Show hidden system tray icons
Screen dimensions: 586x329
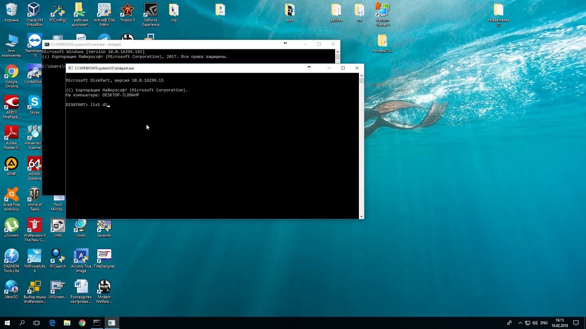point(520,323)
